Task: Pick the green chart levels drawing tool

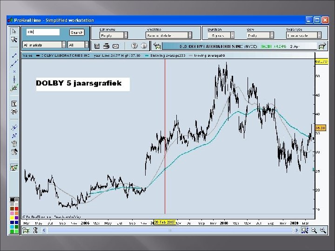Action: [14, 88]
